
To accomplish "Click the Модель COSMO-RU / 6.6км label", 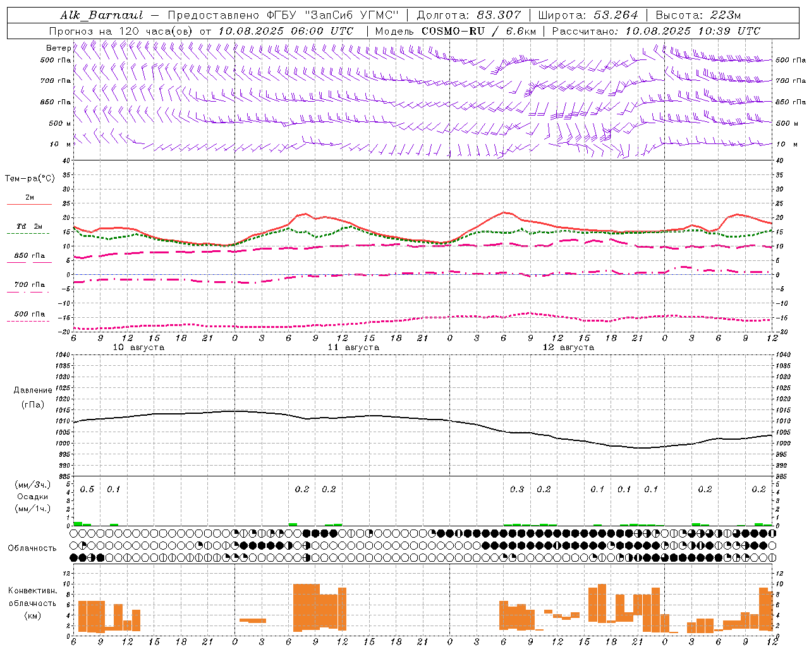I will [455, 31].
